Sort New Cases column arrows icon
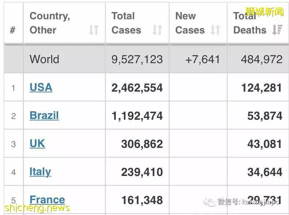This screenshot has width=289, height=215. (x=215, y=30)
